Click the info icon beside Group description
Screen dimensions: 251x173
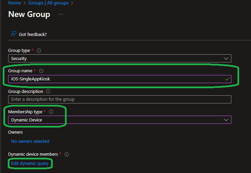coord(48,92)
